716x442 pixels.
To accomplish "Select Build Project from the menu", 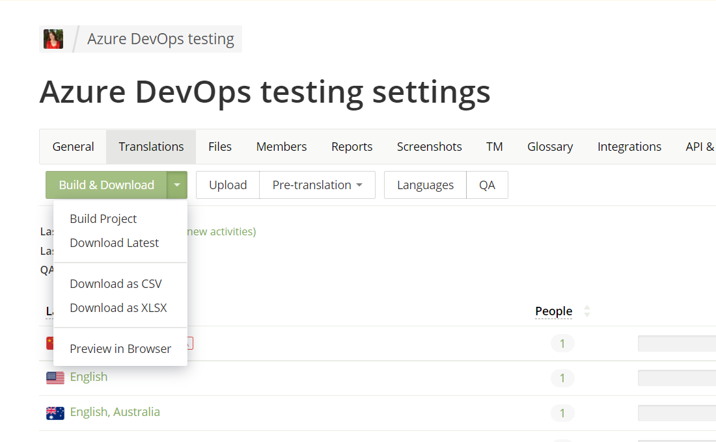I will tap(103, 219).
